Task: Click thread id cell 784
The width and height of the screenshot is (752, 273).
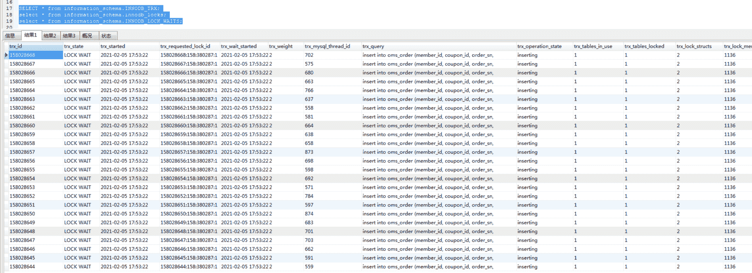Action: click(333, 196)
